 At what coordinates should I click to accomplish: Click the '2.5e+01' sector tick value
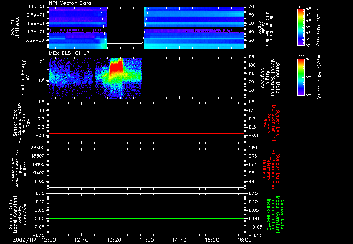pyautogui.click(x=36, y=15)
